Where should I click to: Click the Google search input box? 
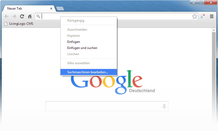point(107,106)
